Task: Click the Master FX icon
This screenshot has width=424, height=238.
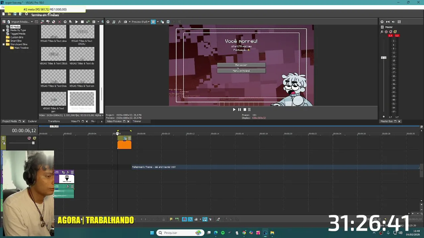Action: (382, 32)
